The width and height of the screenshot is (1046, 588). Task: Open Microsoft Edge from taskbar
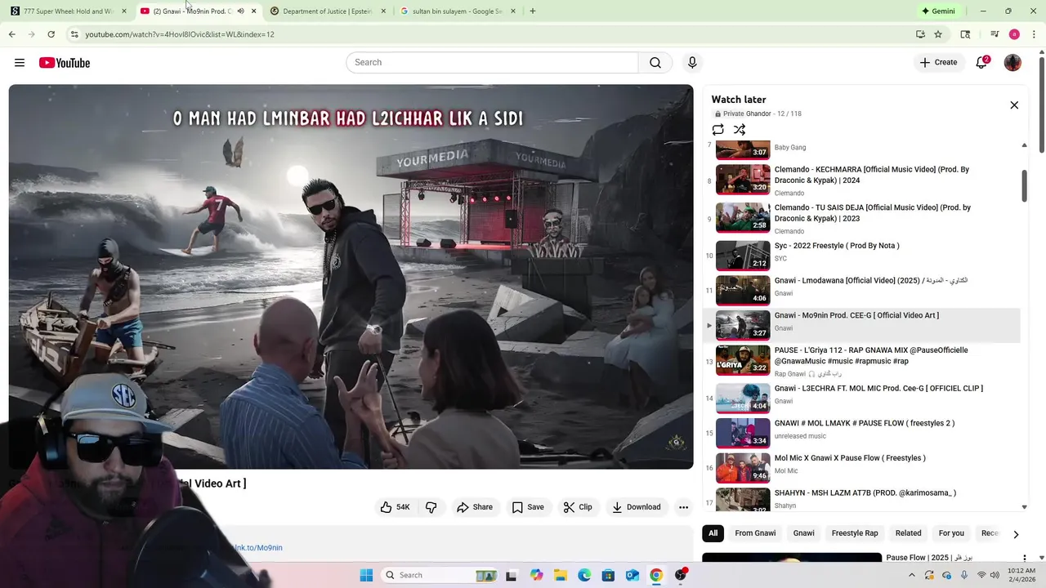(x=584, y=575)
